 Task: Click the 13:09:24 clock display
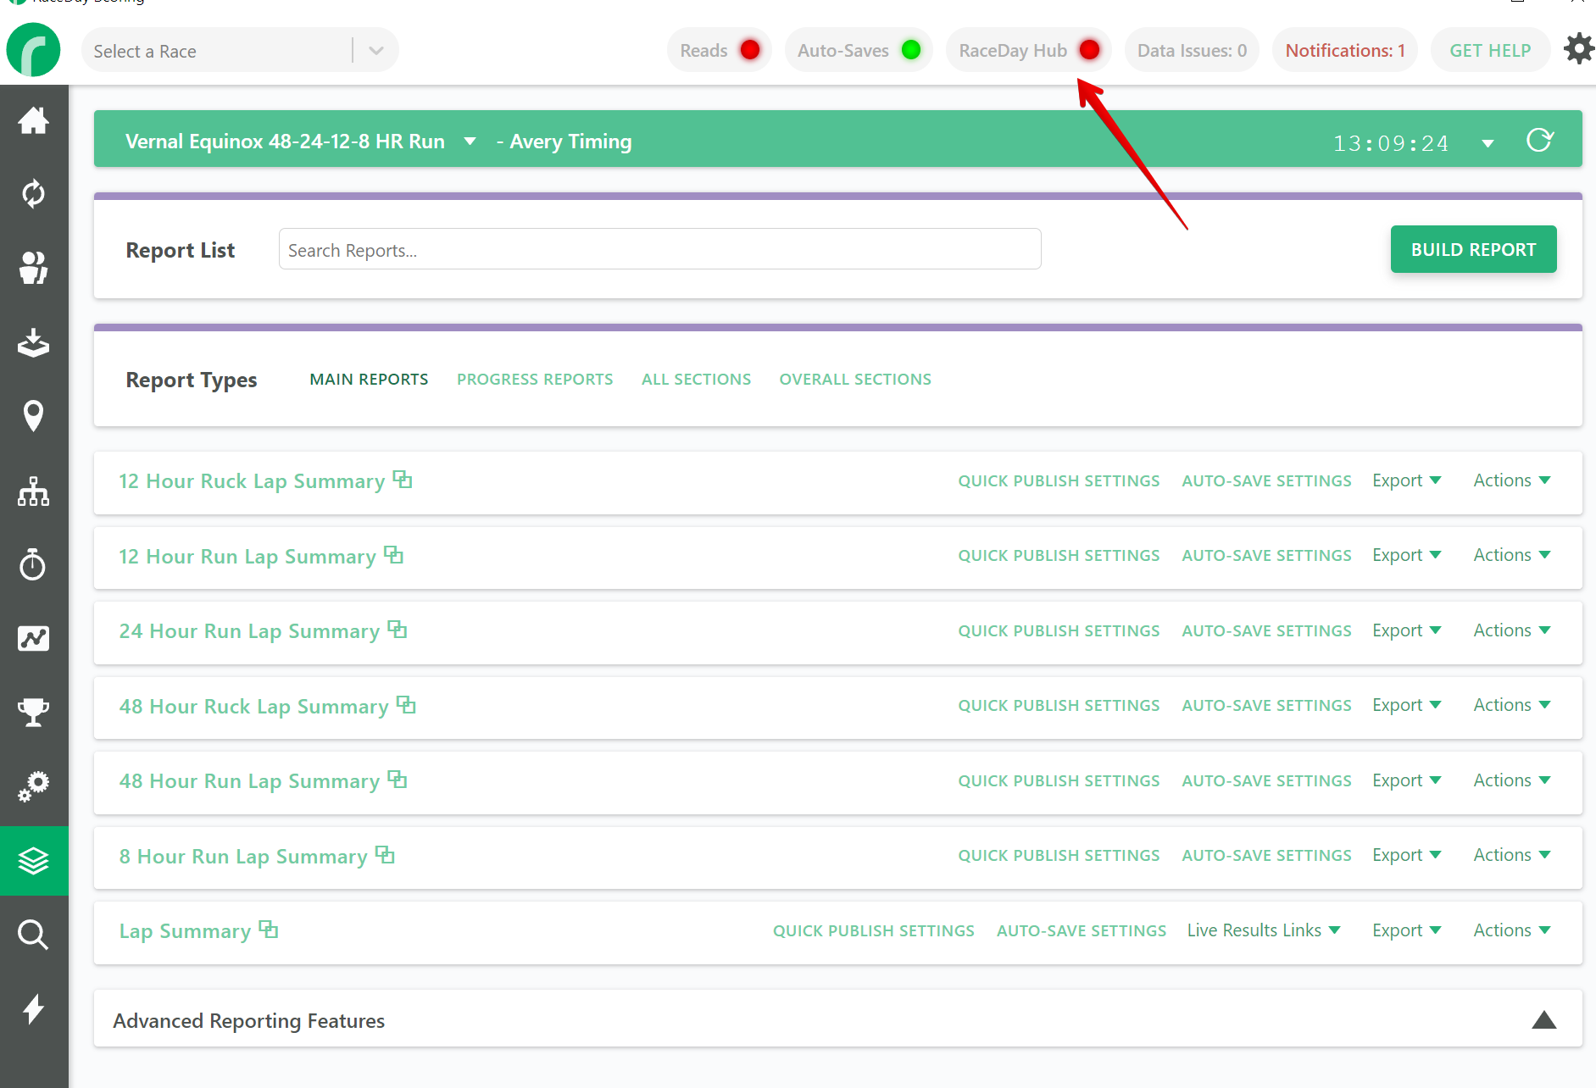pyautogui.click(x=1391, y=143)
